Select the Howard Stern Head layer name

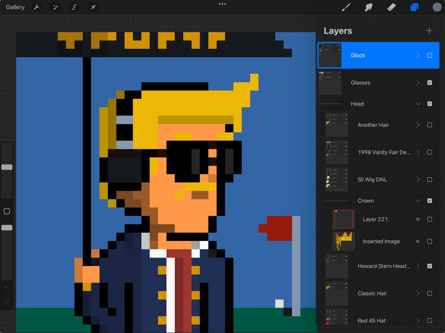point(384,266)
